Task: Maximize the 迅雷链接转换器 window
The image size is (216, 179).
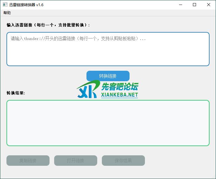Action: point(194,5)
